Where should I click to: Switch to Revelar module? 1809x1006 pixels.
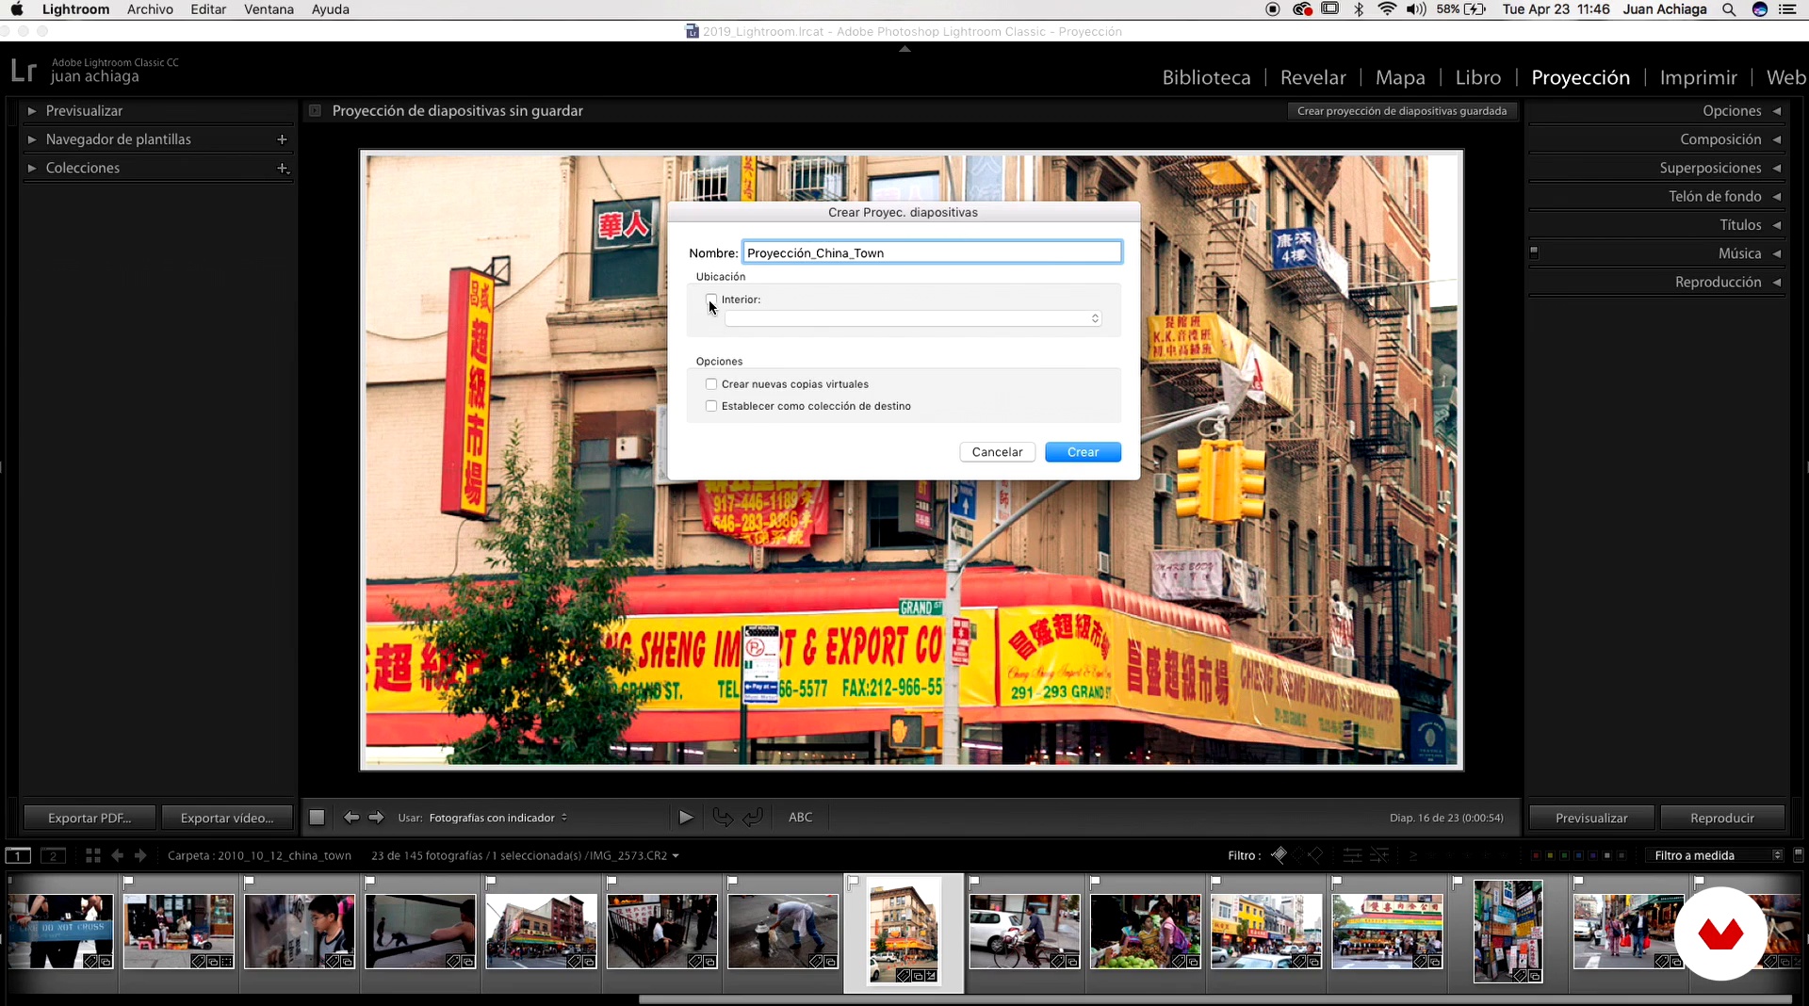(x=1312, y=77)
